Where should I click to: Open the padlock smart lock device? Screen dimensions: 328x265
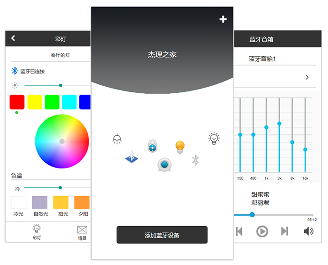(x=152, y=146)
